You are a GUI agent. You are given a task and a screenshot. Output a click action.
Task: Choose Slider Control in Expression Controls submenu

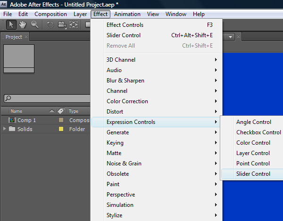[x=252, y=174]
